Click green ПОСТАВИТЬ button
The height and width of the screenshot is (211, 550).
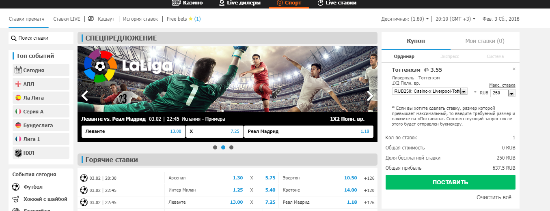[450, 182]
